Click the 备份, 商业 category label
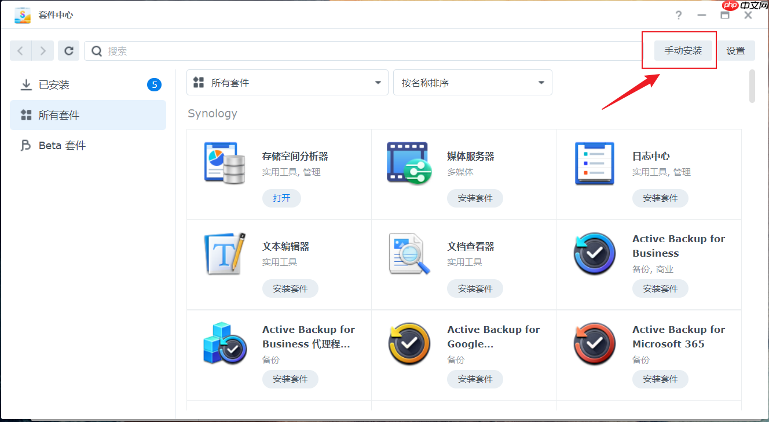 tap(653, 269)
